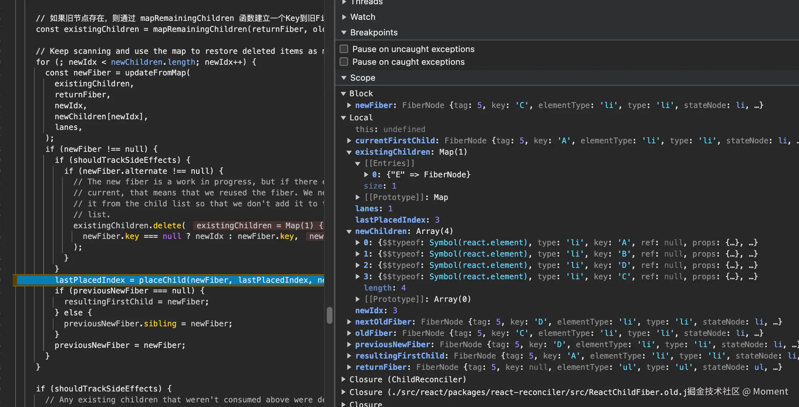Expand newFiber FiberNode triangle
The image size is (799, 407).
pyautogui.click(x=349, y=105)
